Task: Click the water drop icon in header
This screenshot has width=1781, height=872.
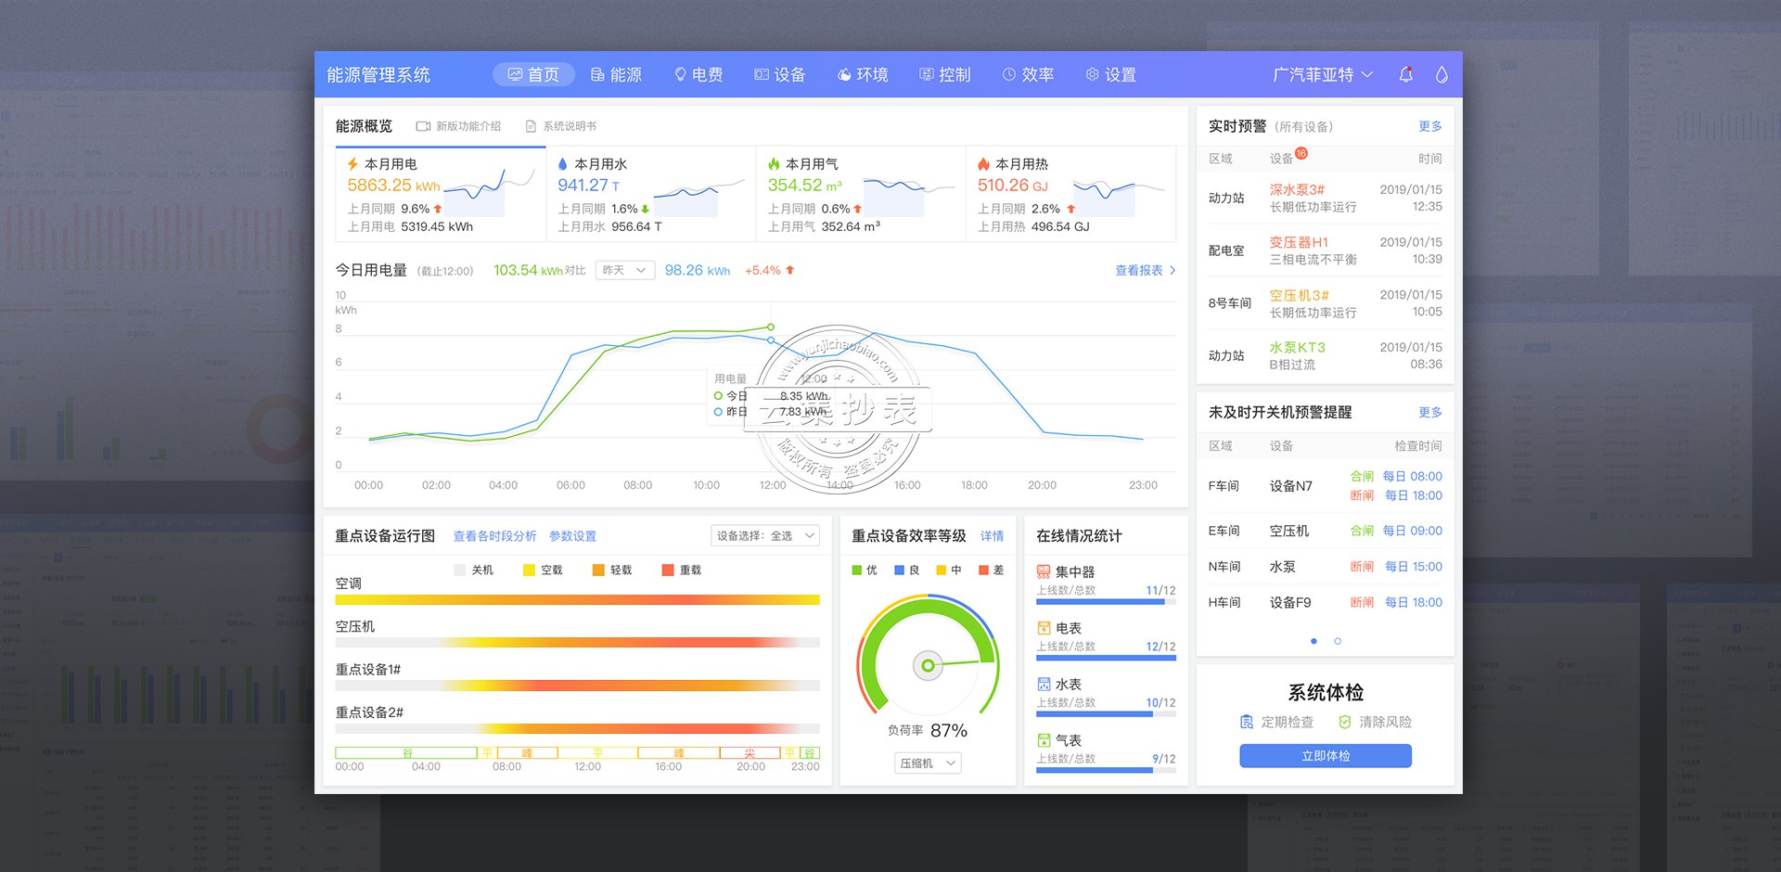Action: [x=1441, y=74]
